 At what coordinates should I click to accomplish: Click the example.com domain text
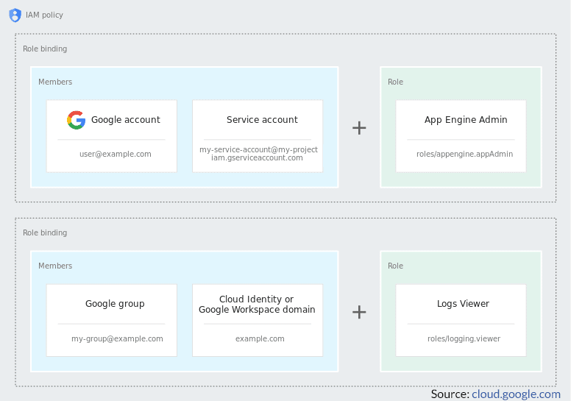[x=260, y=338]
